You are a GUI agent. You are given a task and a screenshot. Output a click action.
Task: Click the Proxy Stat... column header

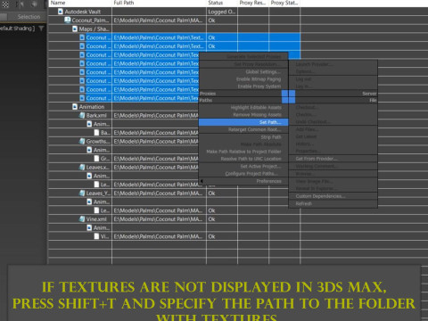point(284,3)
